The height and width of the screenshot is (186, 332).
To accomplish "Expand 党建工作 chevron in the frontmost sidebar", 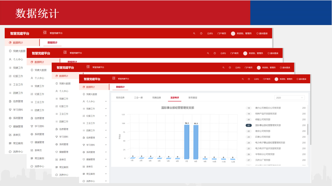I will tap(106, 109).
